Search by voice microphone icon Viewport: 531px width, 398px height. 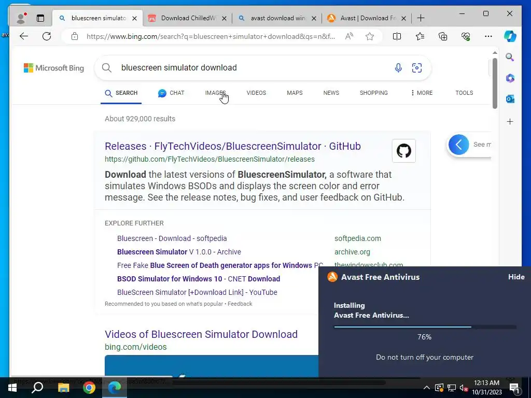(399, 68)
